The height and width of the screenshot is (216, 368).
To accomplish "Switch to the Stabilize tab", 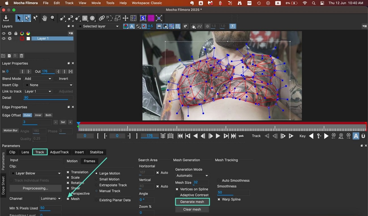I will pos(97,152).
